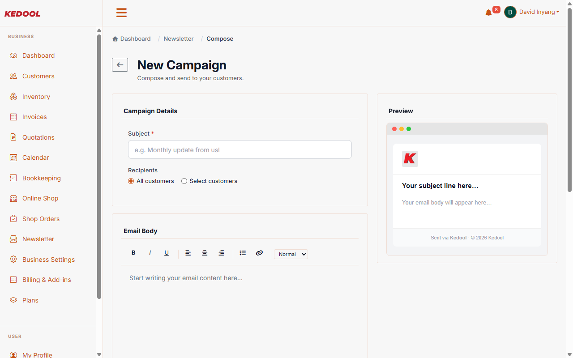Click the Calendar icon in sidebar
The image size is (573, 358).
click(x=13, y=158)
